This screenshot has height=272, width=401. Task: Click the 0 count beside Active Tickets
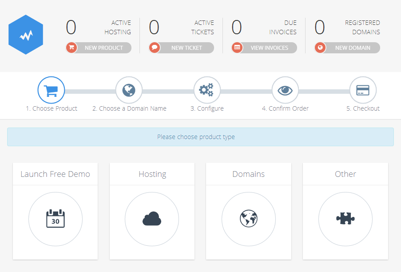click(154, 27)
